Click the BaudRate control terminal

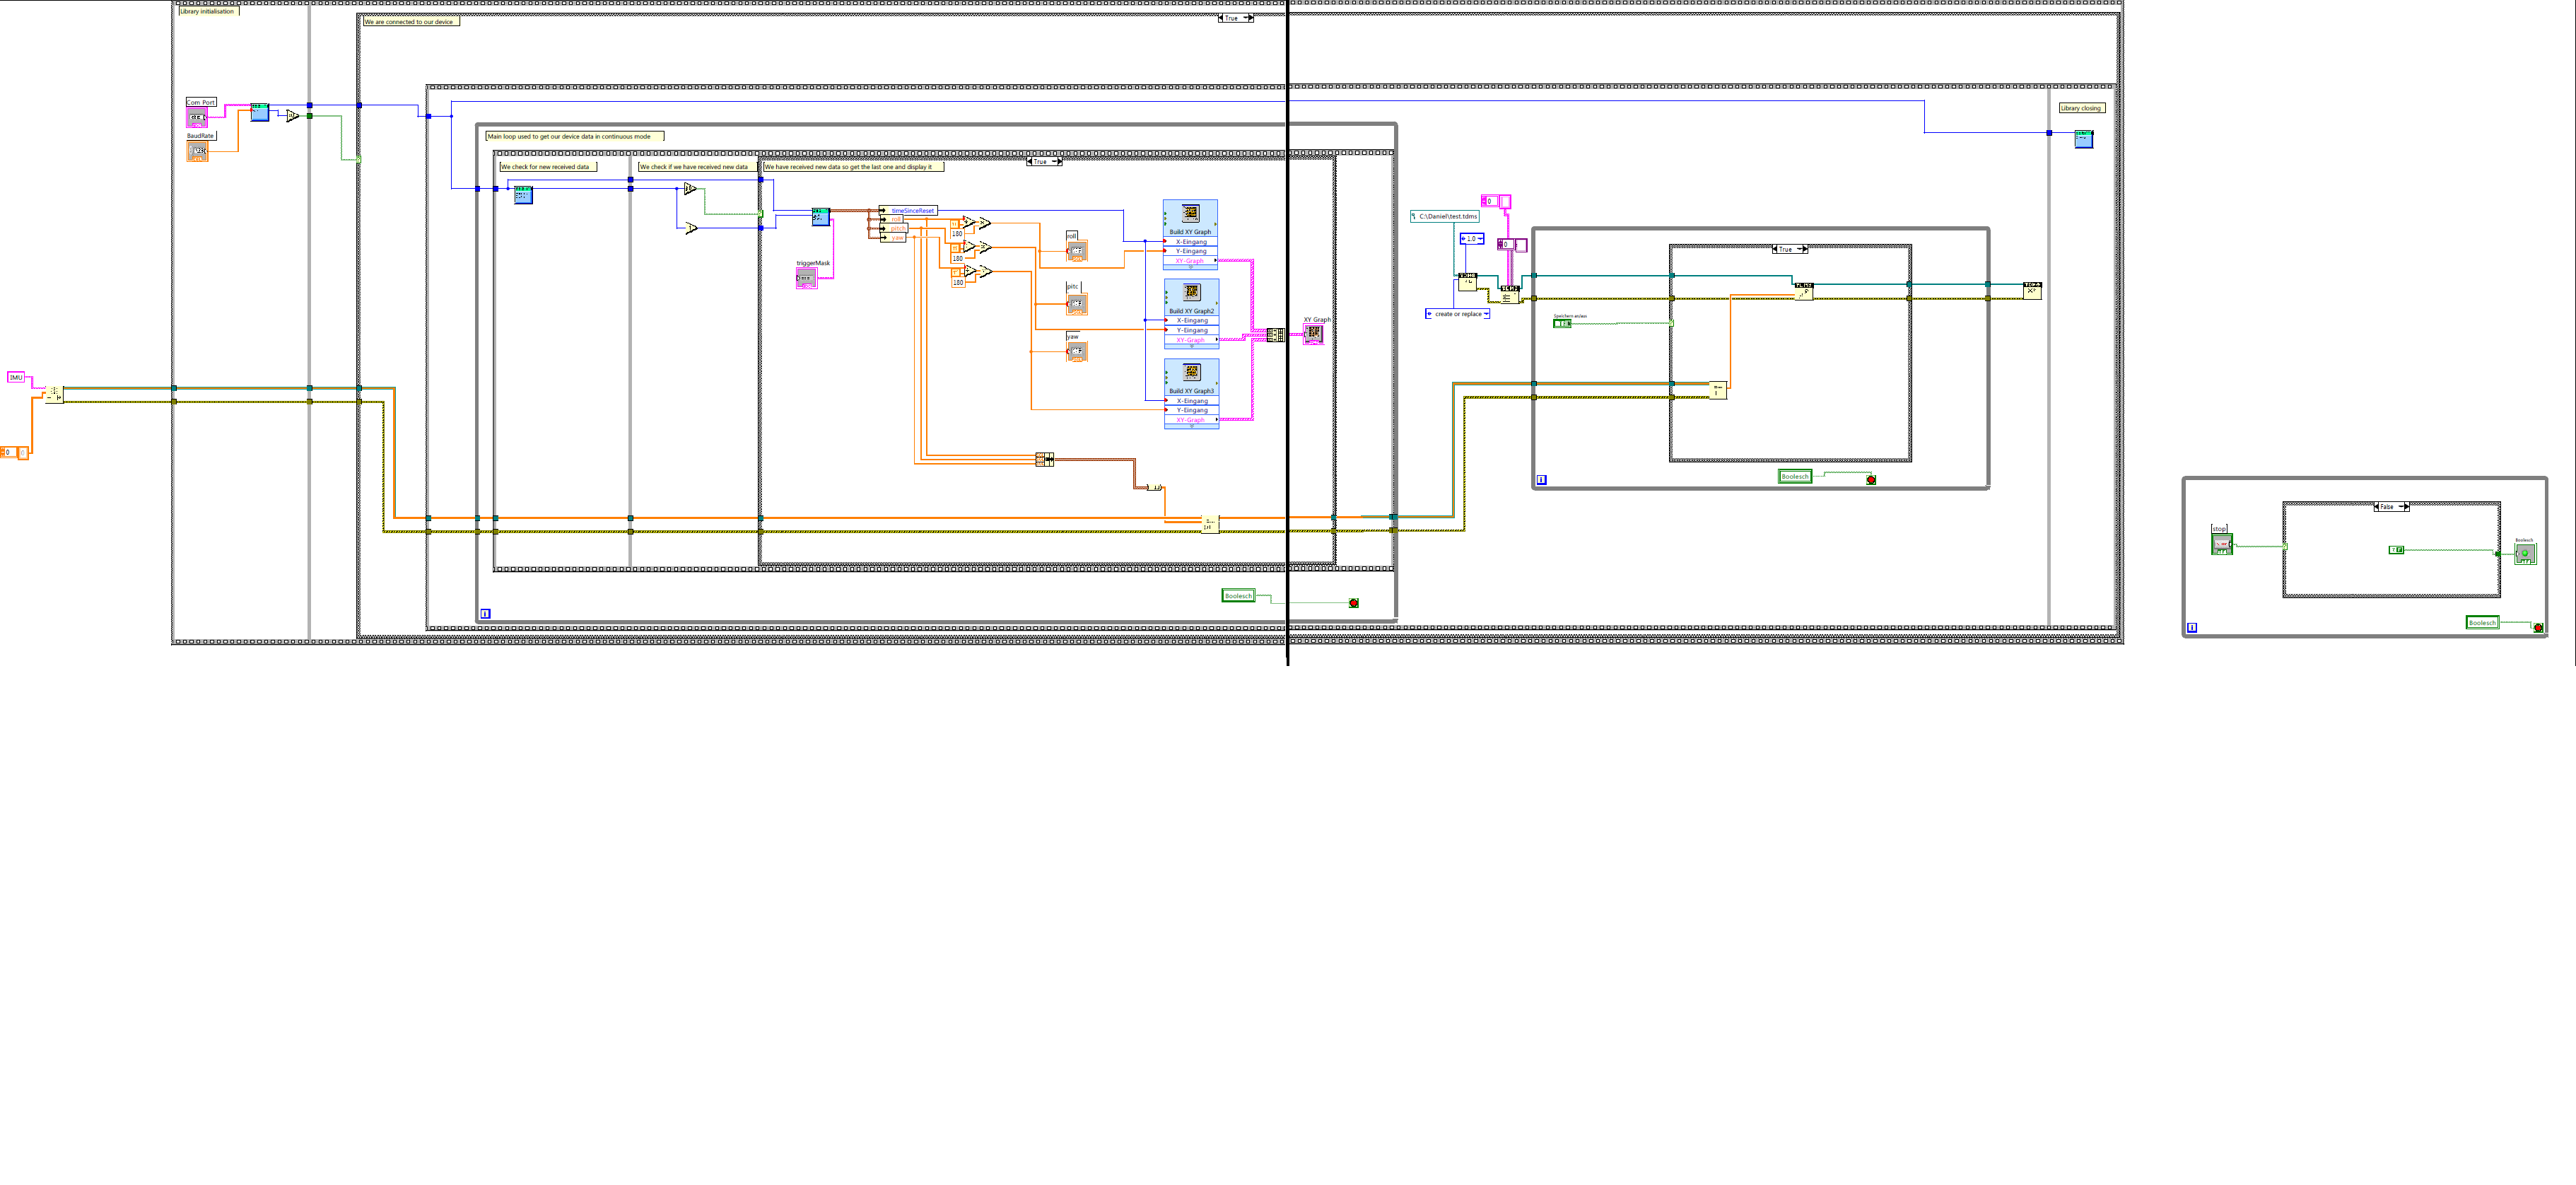[198, 151]
